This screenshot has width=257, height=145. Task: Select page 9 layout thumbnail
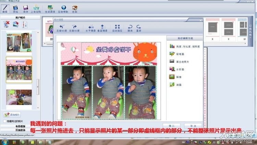228,27
